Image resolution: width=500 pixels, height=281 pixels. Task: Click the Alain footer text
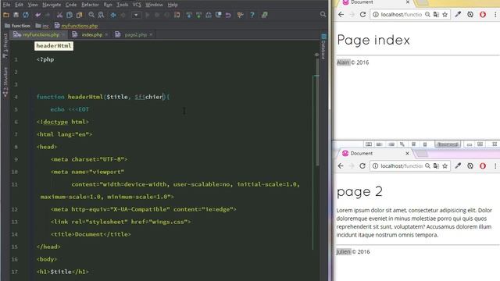point(343,62)
